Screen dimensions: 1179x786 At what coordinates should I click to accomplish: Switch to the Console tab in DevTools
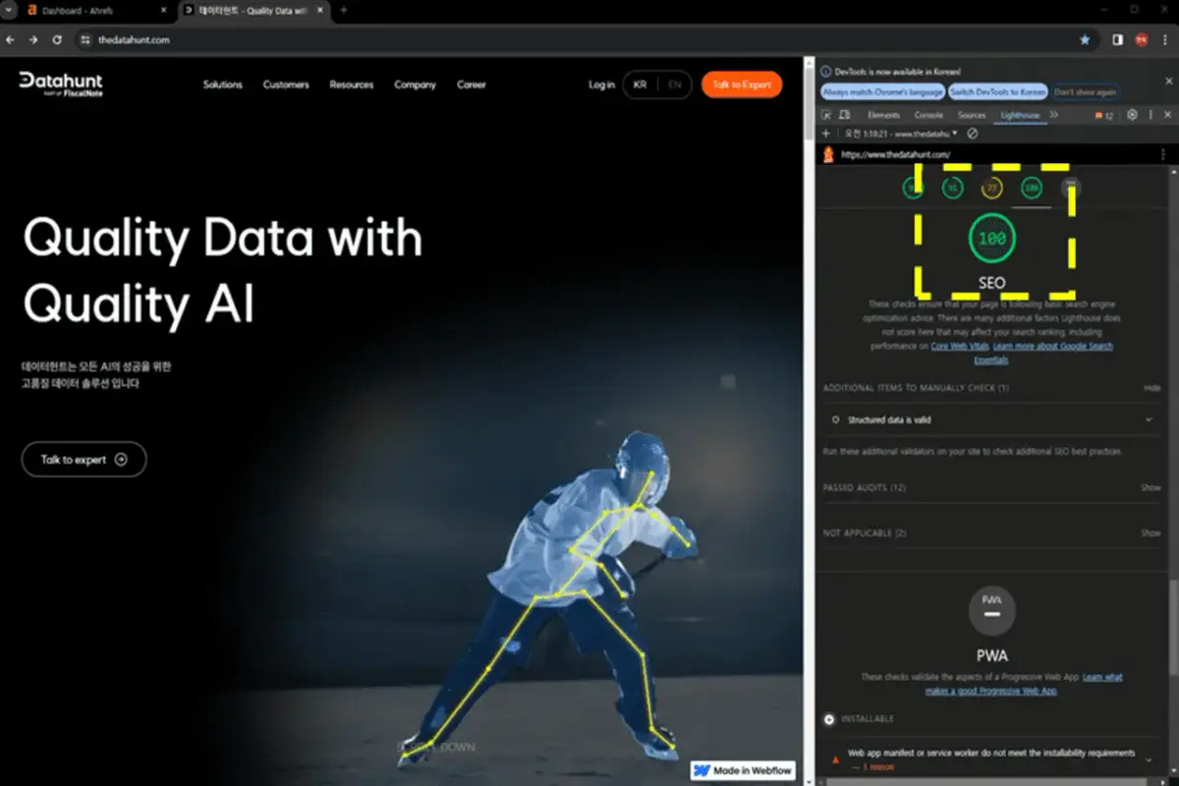tap(928, 115)
